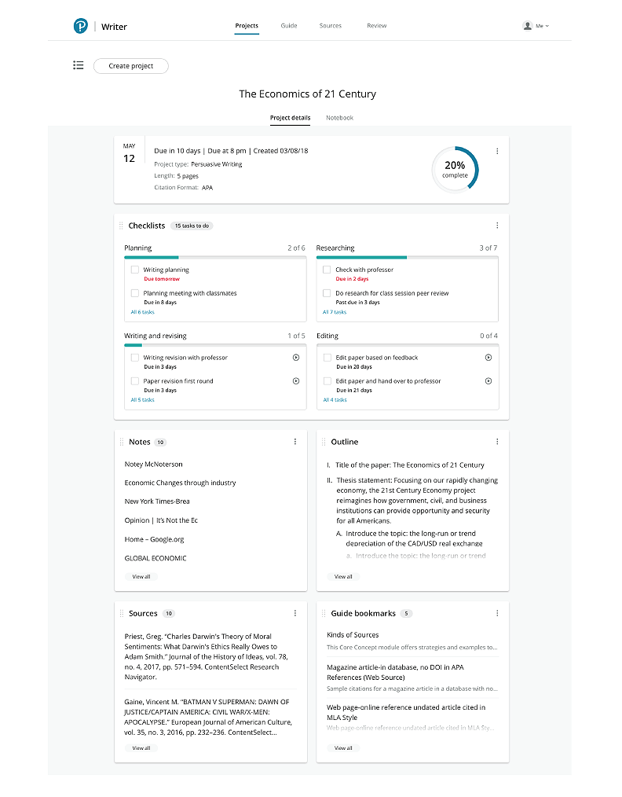Check Planning meeting with classmates task
Image resolution: width=622 pixels, height=797 pixels.
(x=135, y=293)
